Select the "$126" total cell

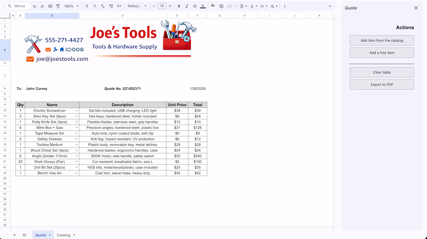click(x=198, y=128)
